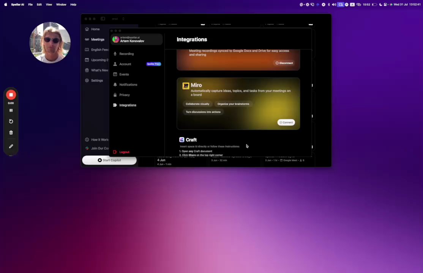The height and width of the screenshot is (273, 423).
Task: Open Join Our Community link
Action: coord(96,148)
